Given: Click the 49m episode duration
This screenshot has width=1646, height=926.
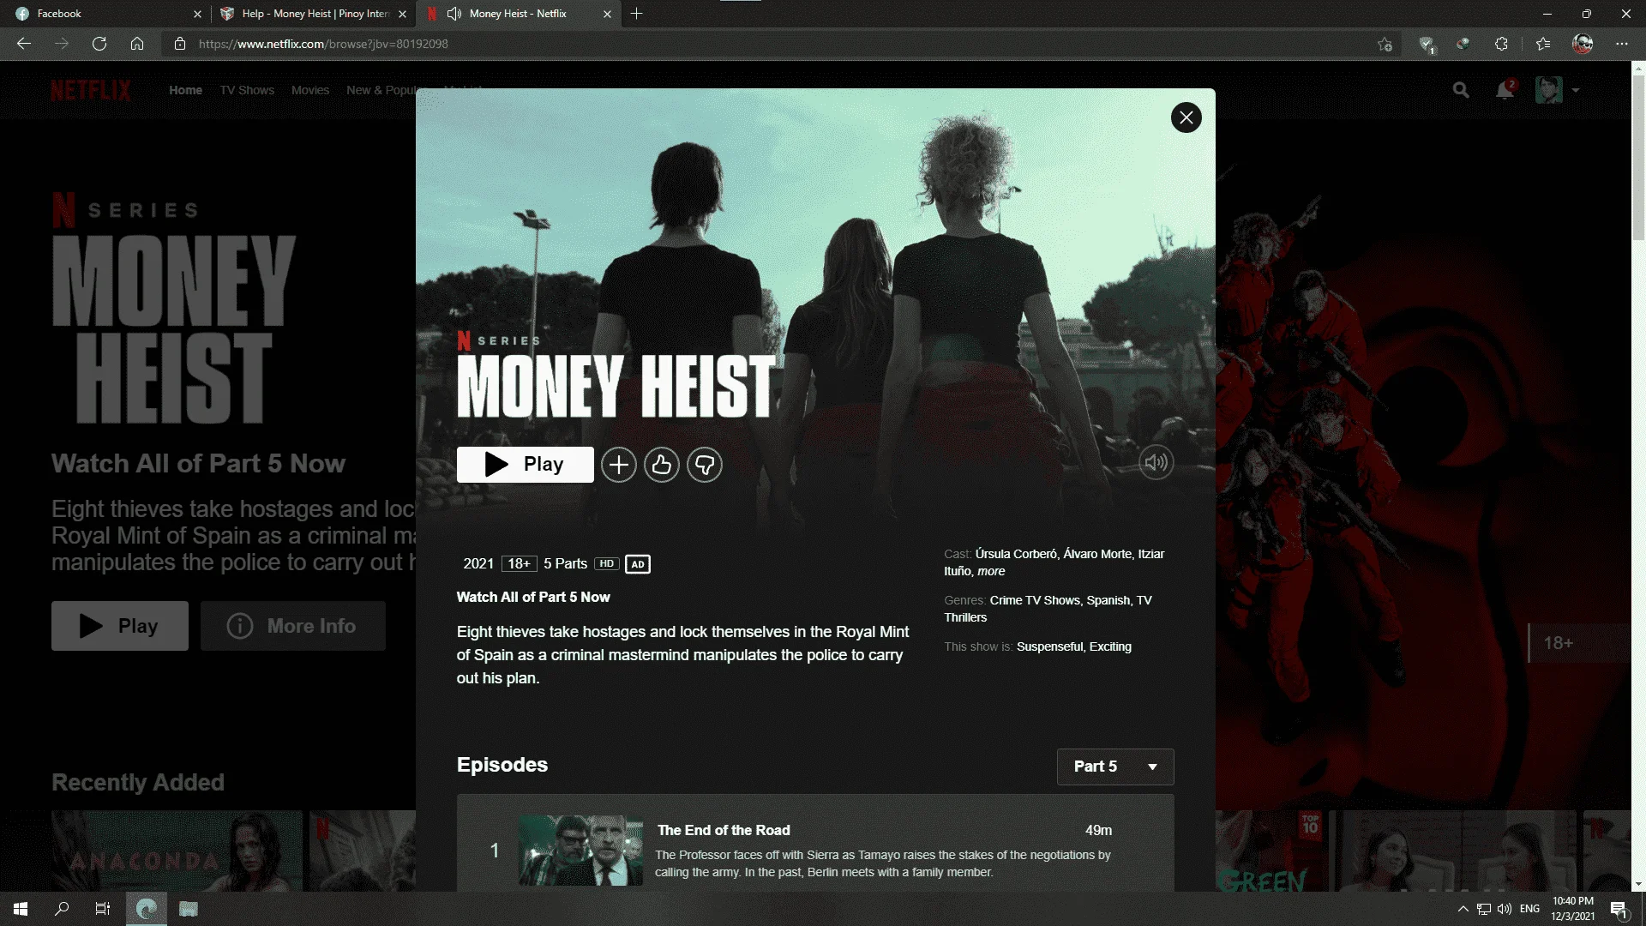Looking at the screenshot, I should (1098, 830).
